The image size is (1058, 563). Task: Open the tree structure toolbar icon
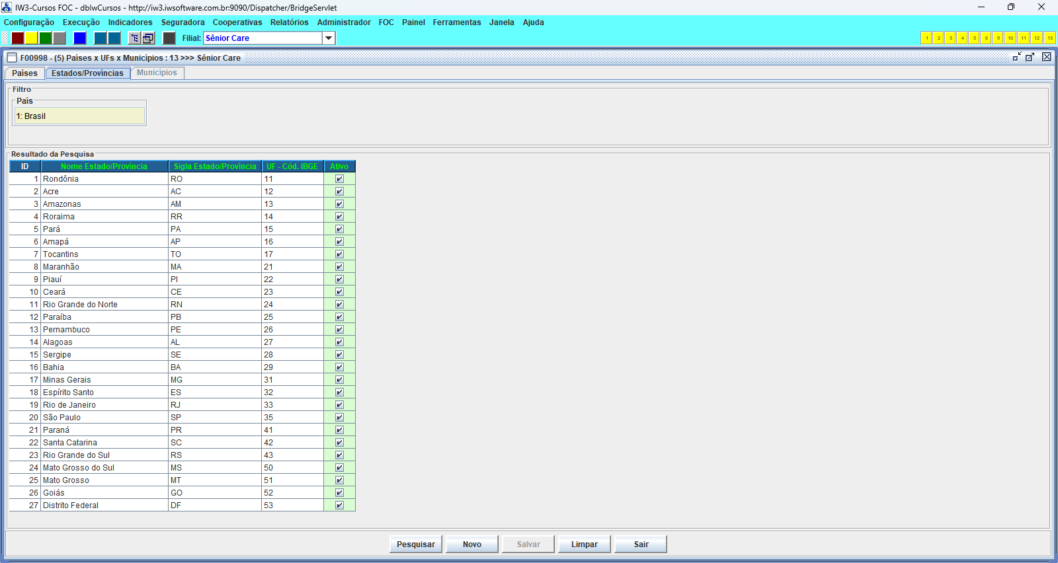(x=135, y=38)
